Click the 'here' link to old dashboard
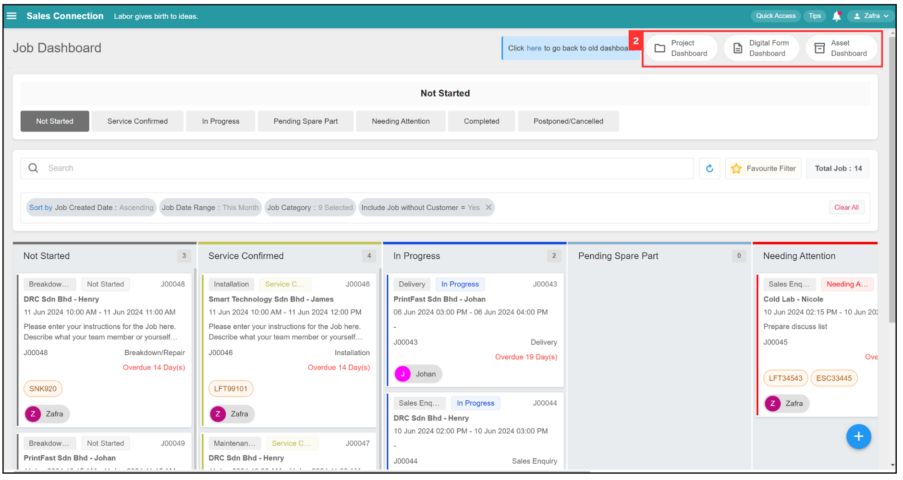This screenshot has height=480, width=903. pos(534,48)
